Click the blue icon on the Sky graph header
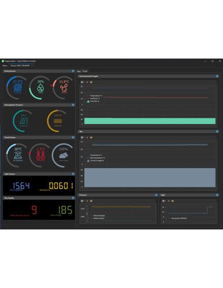223x288 pixels. [x=217, y=132]
